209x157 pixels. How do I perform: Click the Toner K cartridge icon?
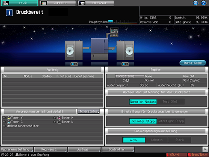(x=59, y=122)
